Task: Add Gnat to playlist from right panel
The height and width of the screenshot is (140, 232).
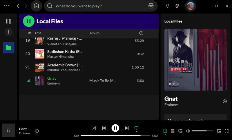Action: [225, 101]
